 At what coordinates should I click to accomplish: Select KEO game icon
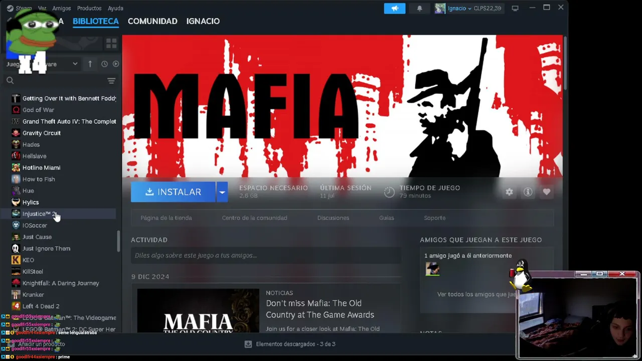pos(16,260)
